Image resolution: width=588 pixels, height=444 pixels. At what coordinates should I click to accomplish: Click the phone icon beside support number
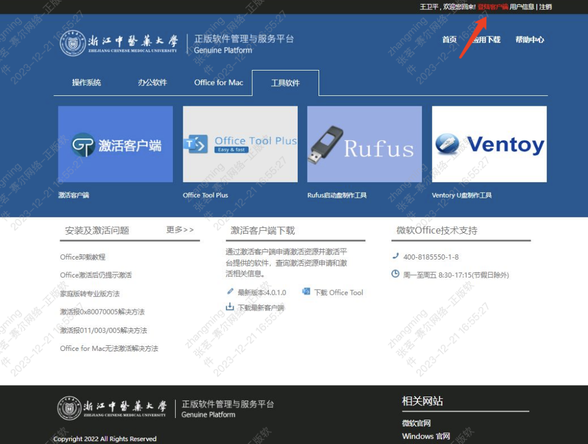395,256
